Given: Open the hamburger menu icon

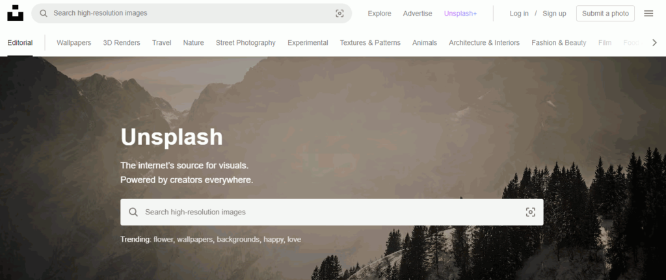Looking at the screenshot, I should point(648,14).
